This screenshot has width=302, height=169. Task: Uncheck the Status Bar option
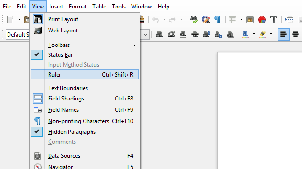tap(85, 55)
